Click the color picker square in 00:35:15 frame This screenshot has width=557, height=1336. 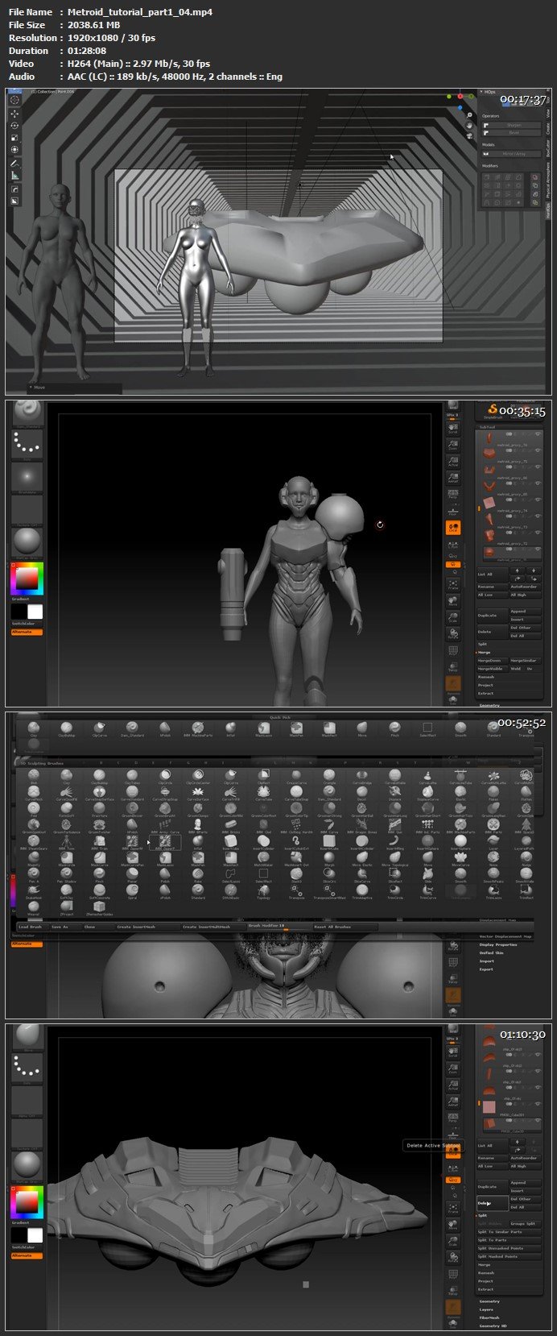coord(27,577)
